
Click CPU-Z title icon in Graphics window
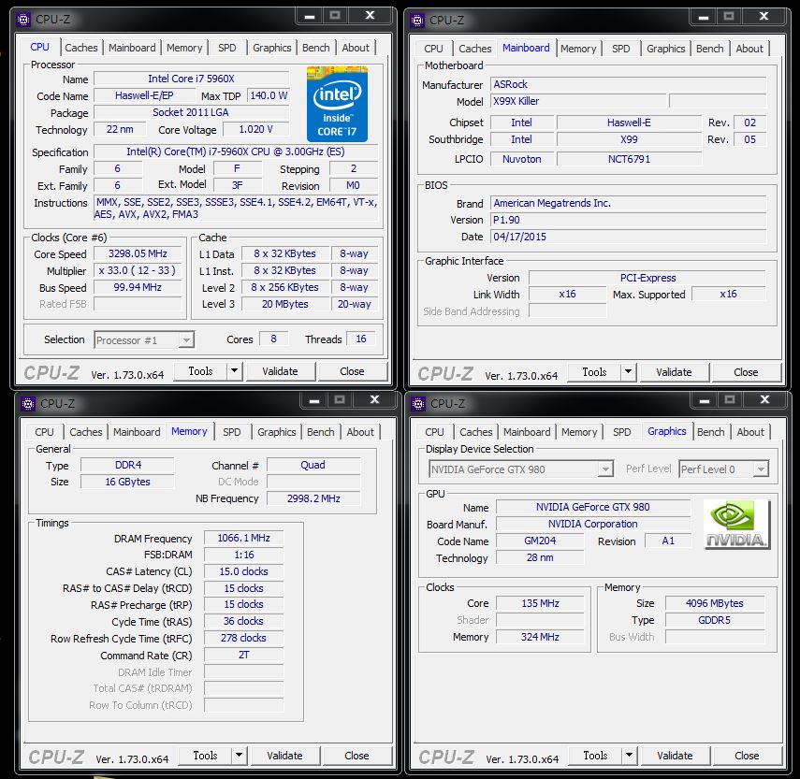tap(418, 404)
